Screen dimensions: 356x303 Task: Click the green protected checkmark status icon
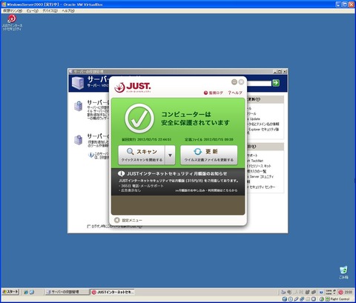click(x=139, y=119)
